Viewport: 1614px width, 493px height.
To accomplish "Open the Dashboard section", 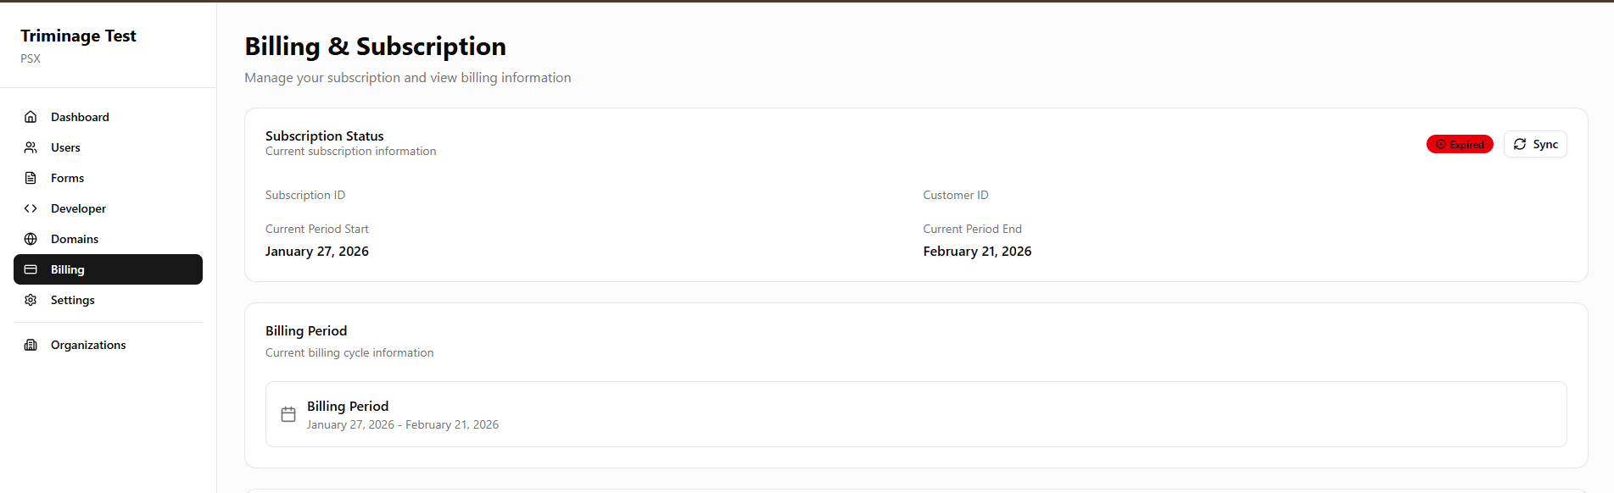I will 80,116.
